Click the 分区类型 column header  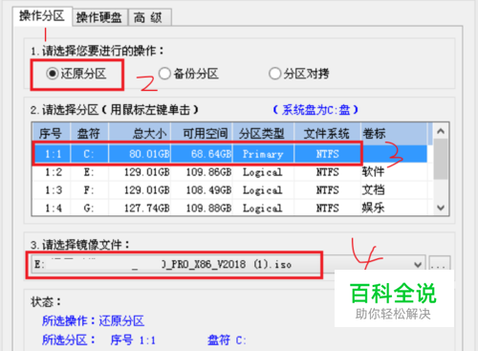click(x=264, y=133)
